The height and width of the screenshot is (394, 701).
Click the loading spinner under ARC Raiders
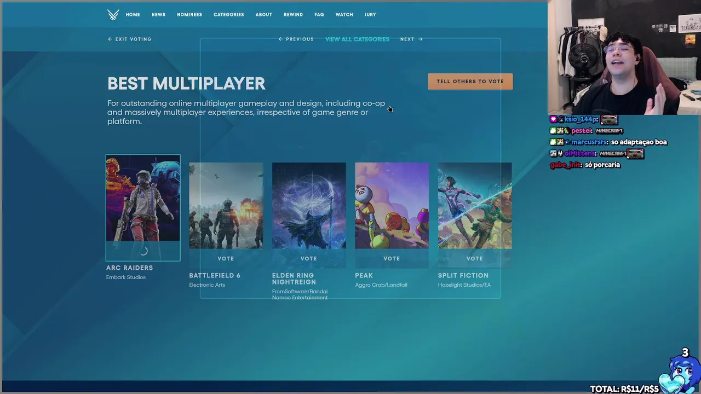click(x=143, y=251)
